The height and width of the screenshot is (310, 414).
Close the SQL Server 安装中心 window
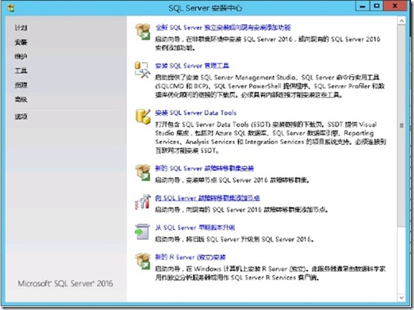[395, 6]
